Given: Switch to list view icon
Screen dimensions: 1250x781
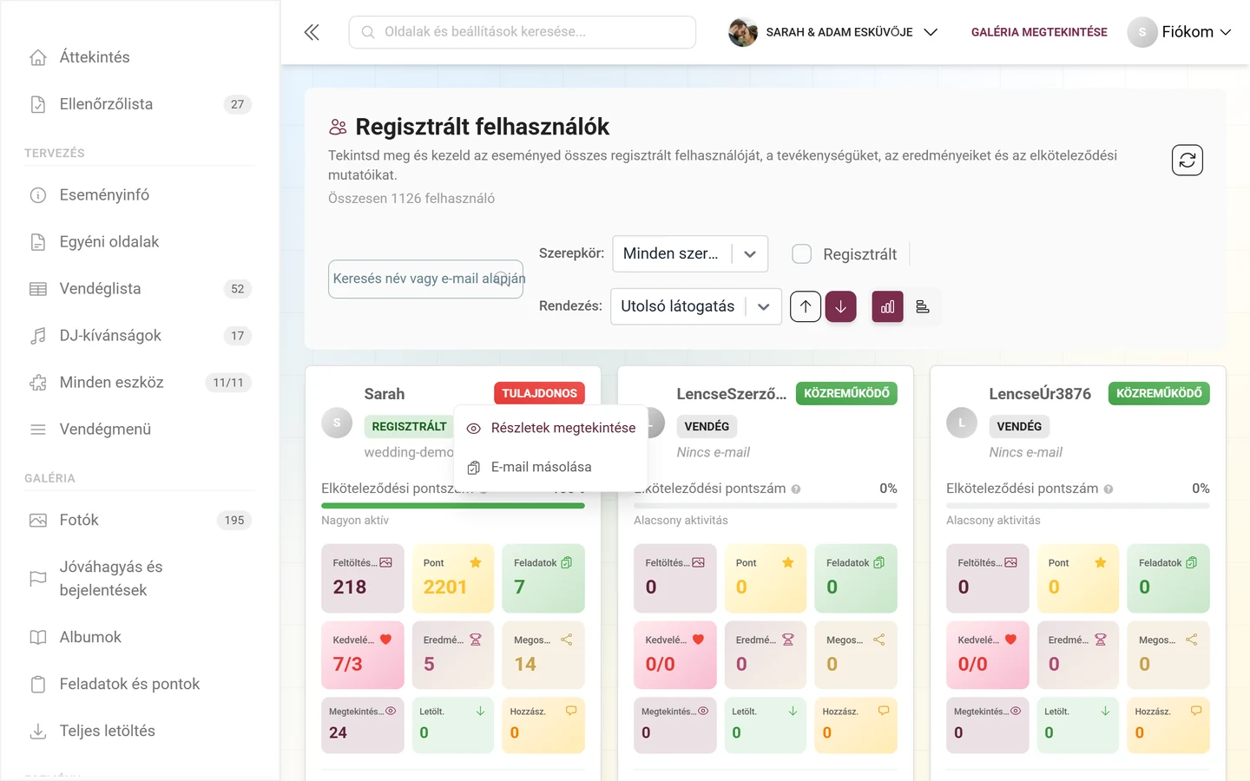Looking at the screenshot, I should coord(923,306).
